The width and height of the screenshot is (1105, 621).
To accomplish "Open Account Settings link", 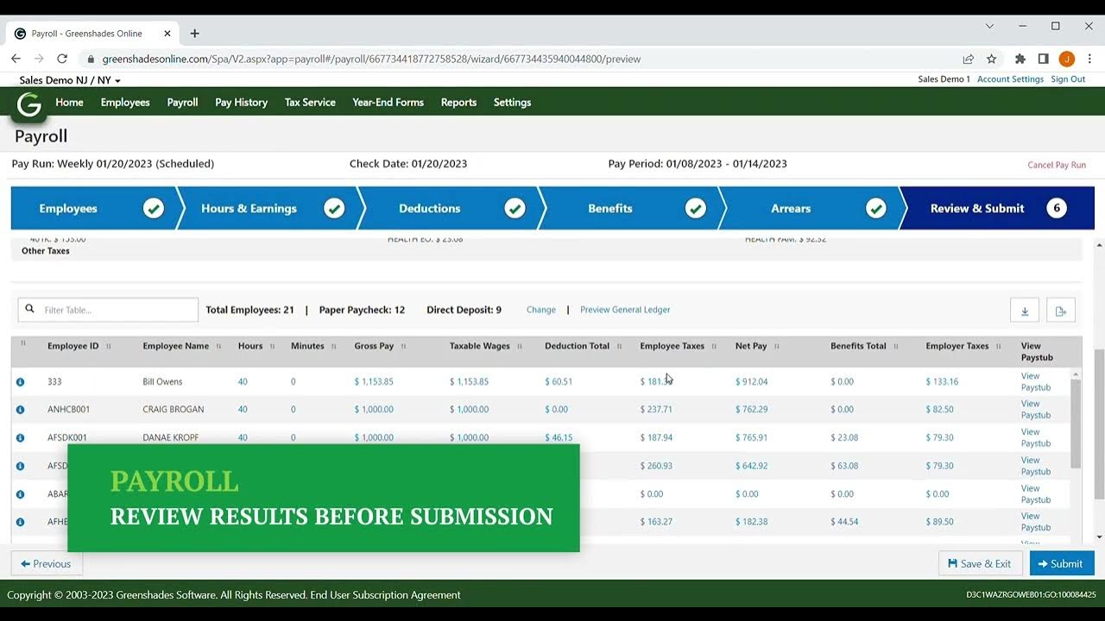I will pyautogui.click(x=1010, y=79).
